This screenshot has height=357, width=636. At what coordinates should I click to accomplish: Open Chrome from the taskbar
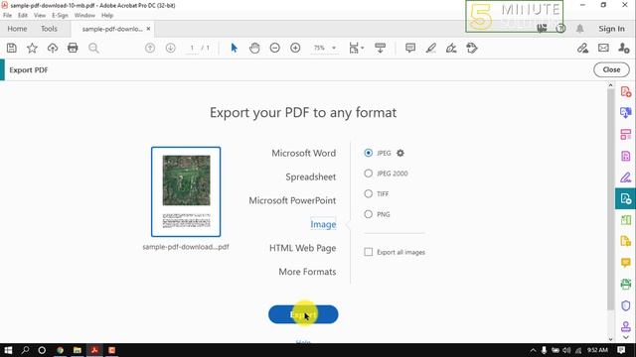tap(60, 350)
